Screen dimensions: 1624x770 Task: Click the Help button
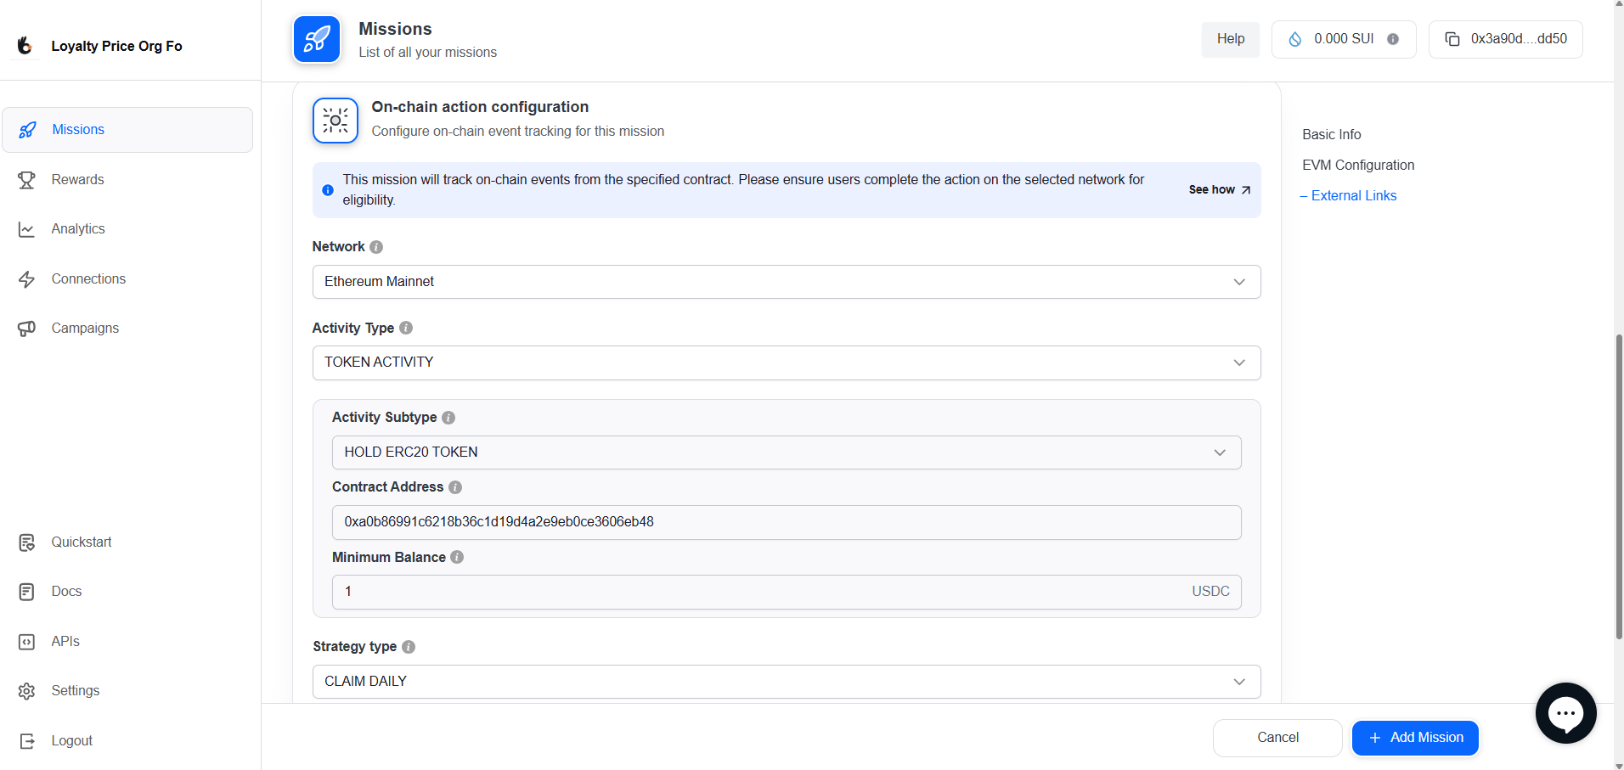1231,39
